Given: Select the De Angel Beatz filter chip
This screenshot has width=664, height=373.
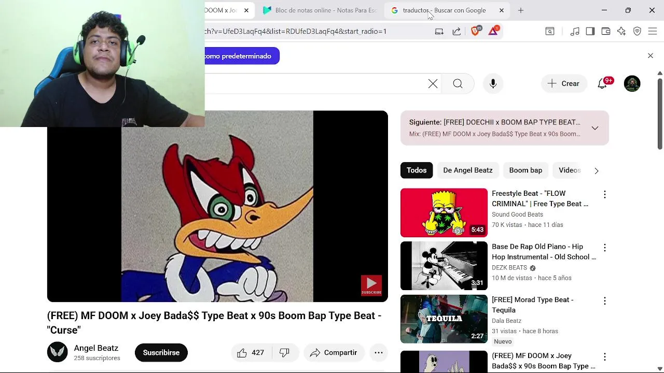Looking at the screenshot, I should [x=468, y=170].
